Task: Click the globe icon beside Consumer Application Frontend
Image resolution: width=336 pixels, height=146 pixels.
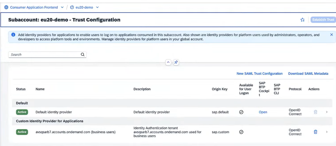Action: [6, 7]
